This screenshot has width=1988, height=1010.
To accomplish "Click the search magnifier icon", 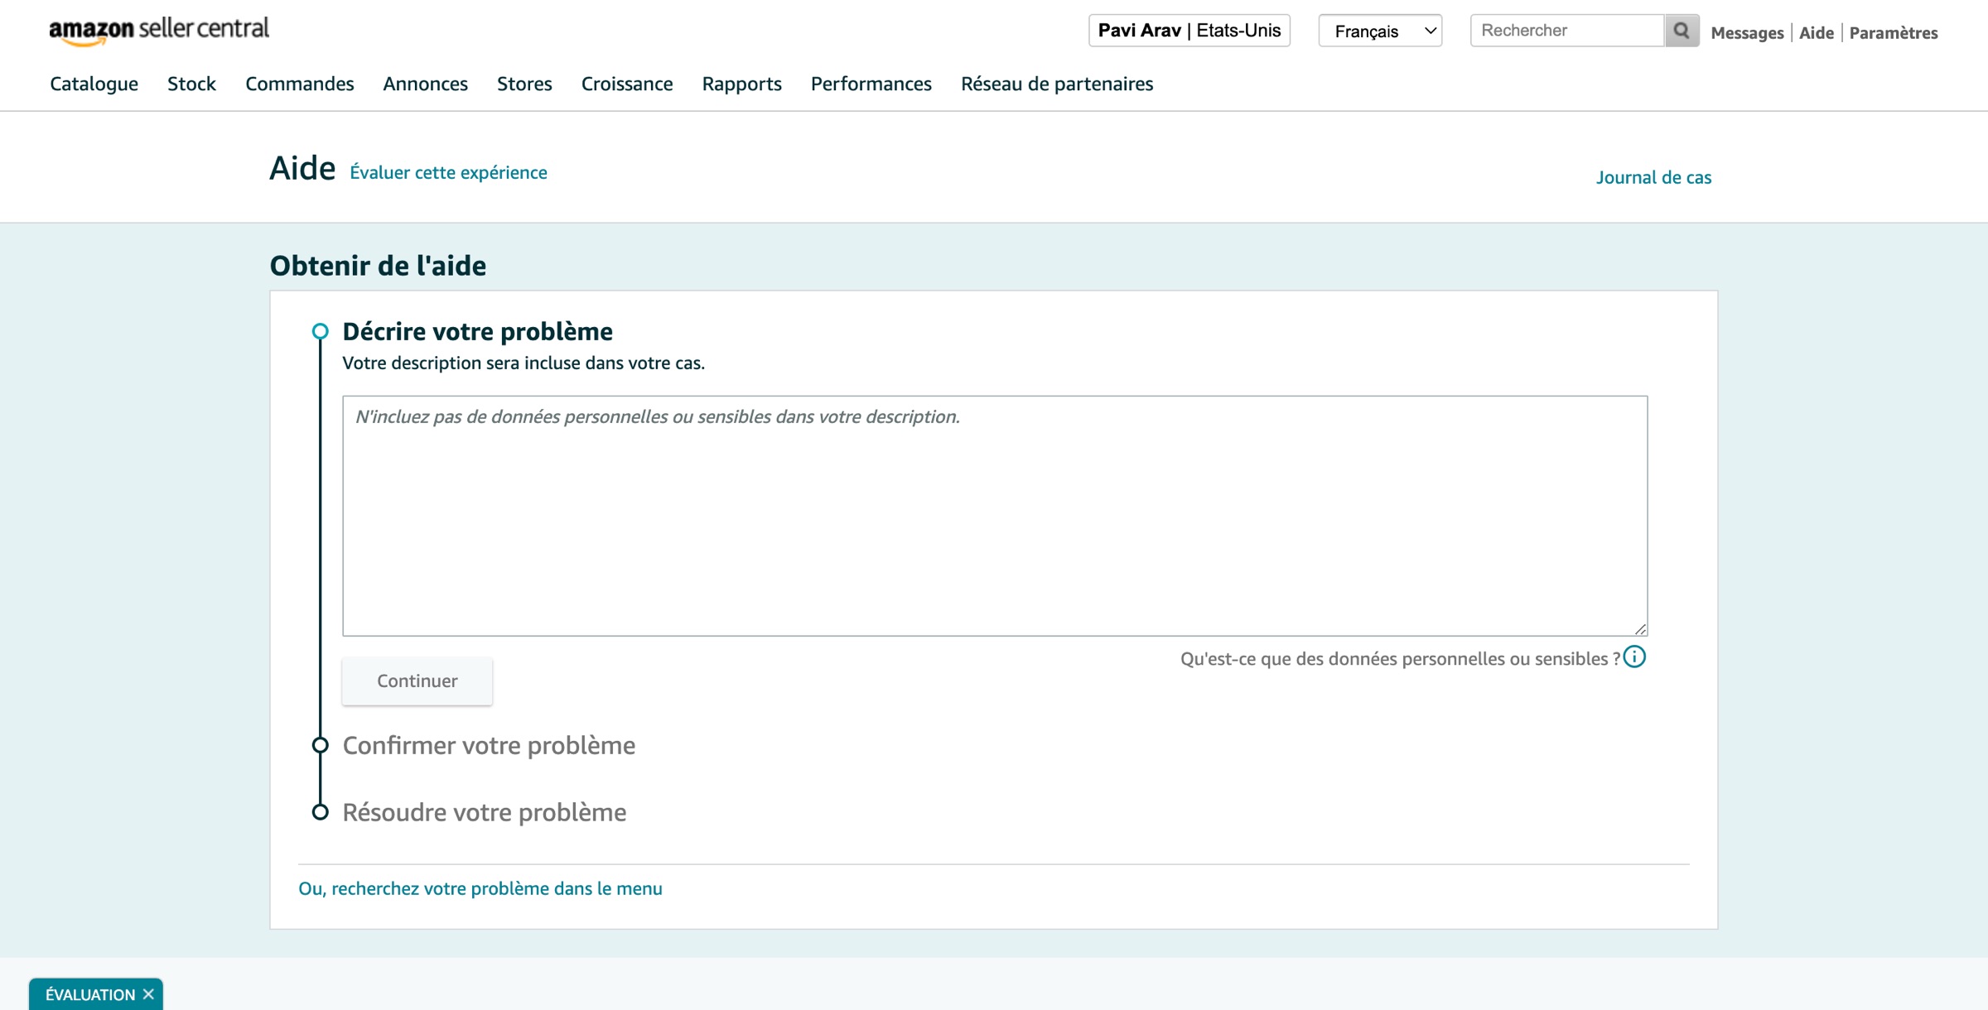I will [1682, 31].
